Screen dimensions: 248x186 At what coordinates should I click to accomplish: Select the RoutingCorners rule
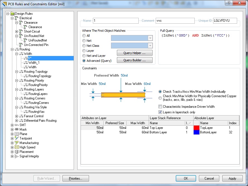(x=38, y=103)
